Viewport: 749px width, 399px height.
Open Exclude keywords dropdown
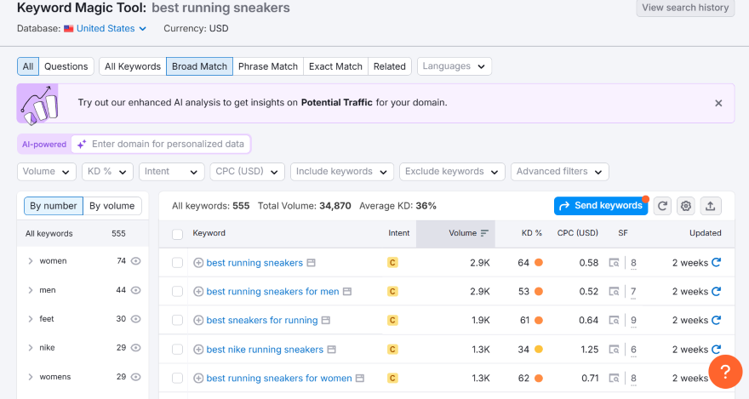pos(452,172)
